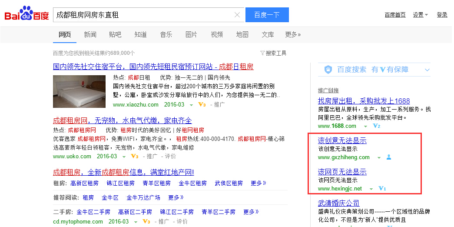Switch to the 图片 tab
Image resolution: width=454 pixels, height=227 pixels.
(x=191, y=34)
